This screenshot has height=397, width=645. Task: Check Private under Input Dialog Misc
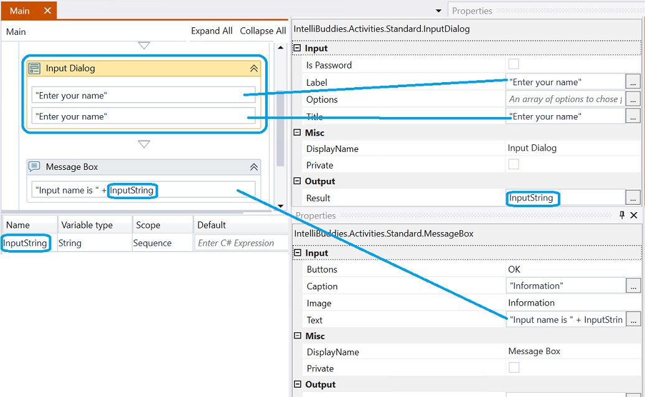click(x=513, y=165)
